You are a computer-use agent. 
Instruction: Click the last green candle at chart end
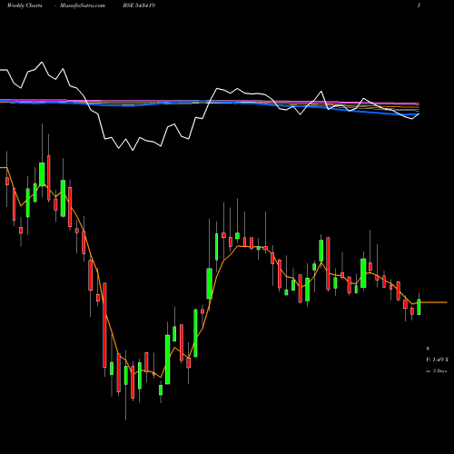[x=419, y=307]
